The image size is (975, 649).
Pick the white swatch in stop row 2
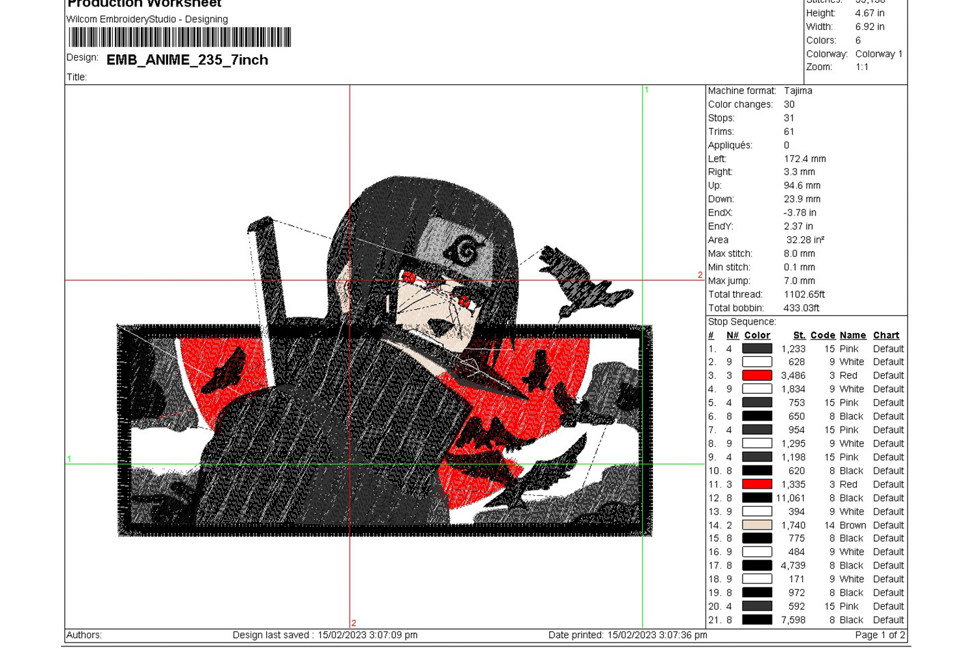click(757, 362)
